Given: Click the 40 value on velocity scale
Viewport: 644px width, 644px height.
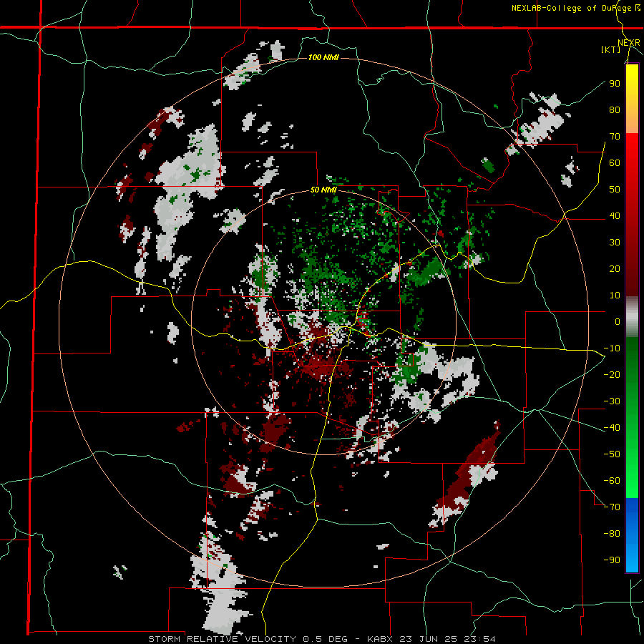Looking at the screenshot, I should click(x=615, y=215).
